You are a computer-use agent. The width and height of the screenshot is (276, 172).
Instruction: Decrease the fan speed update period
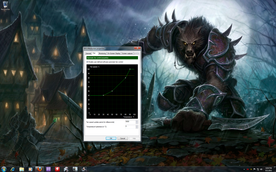pyautogui.click(x=137, y=122)
